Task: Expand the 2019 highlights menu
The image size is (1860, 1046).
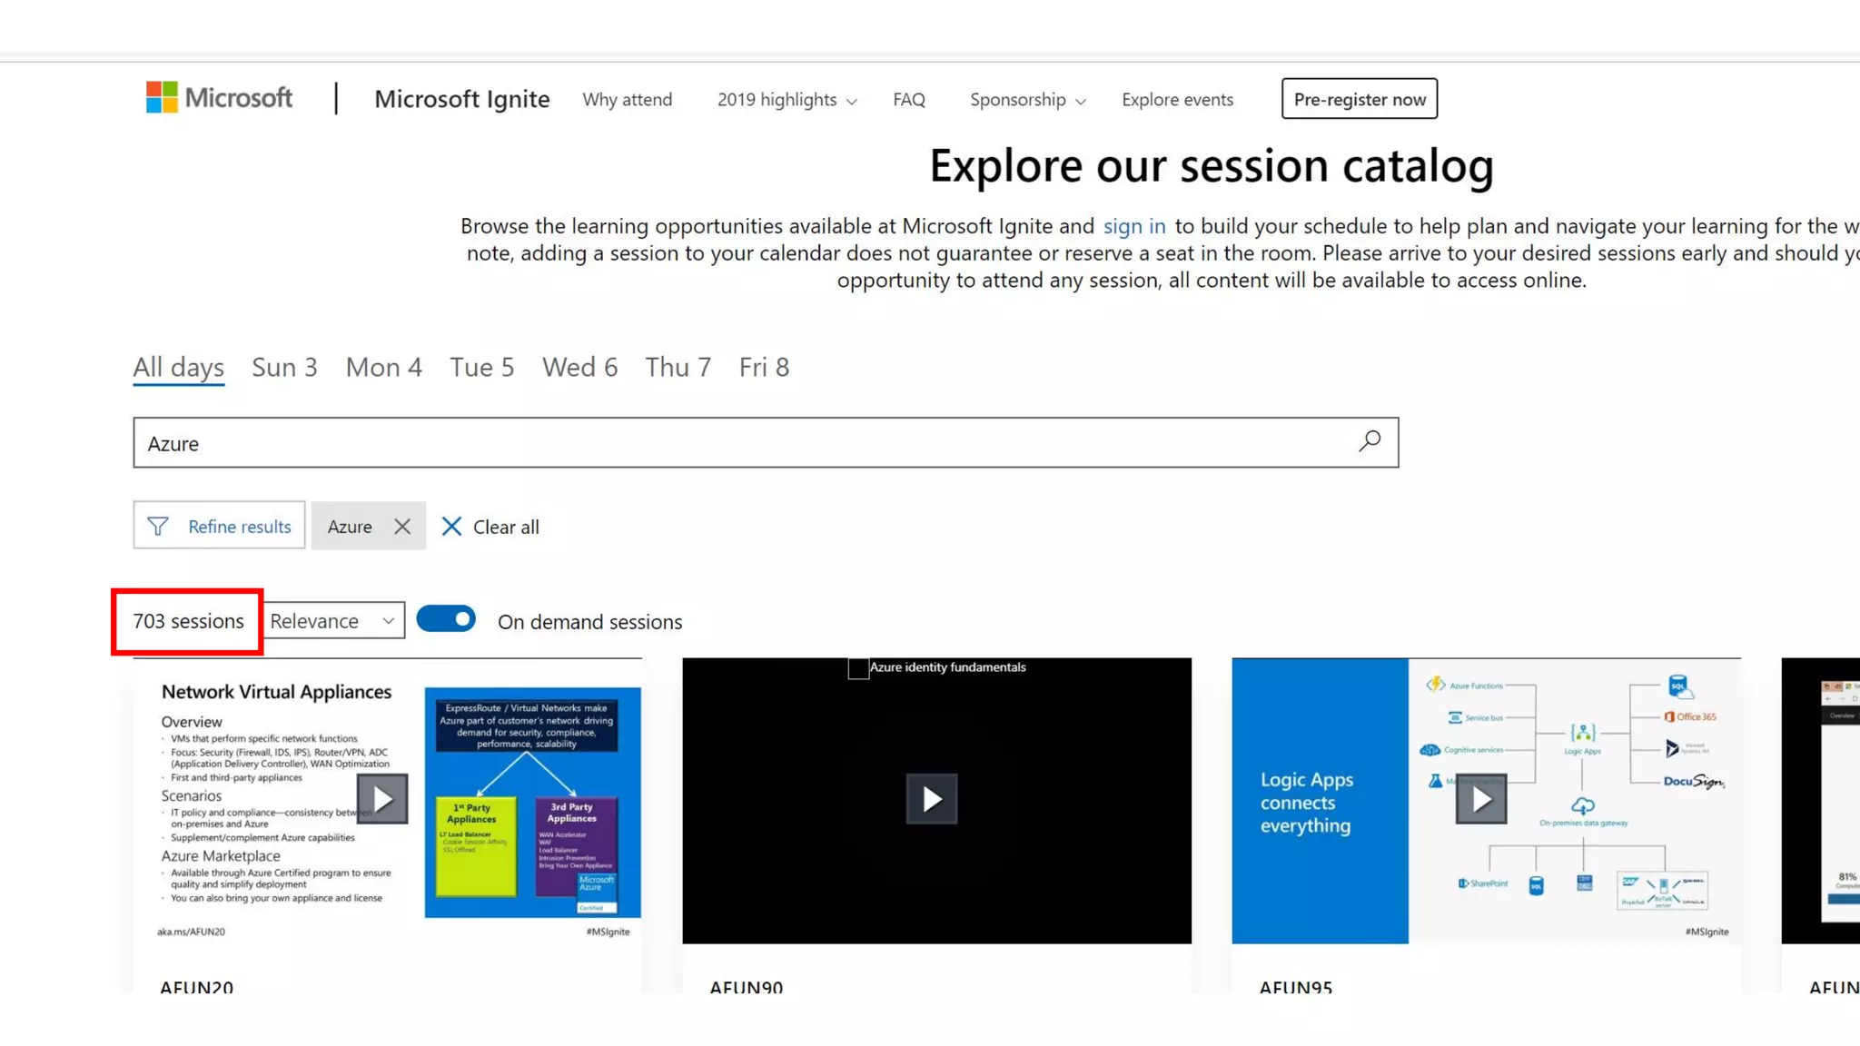Action: [x=787, y=100]
